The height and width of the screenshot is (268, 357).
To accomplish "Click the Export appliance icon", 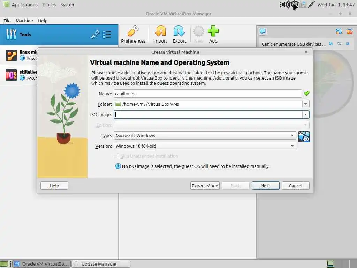I will [179, 35].
